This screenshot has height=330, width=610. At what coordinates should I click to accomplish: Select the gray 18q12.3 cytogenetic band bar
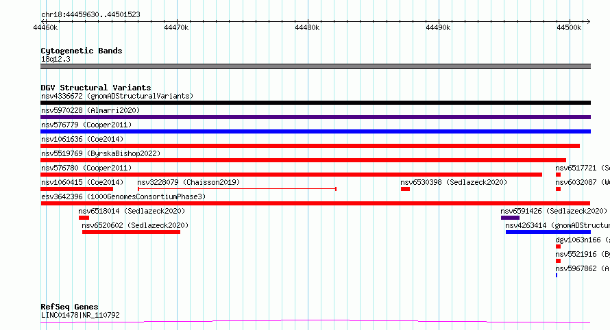[x=315, y=66]
